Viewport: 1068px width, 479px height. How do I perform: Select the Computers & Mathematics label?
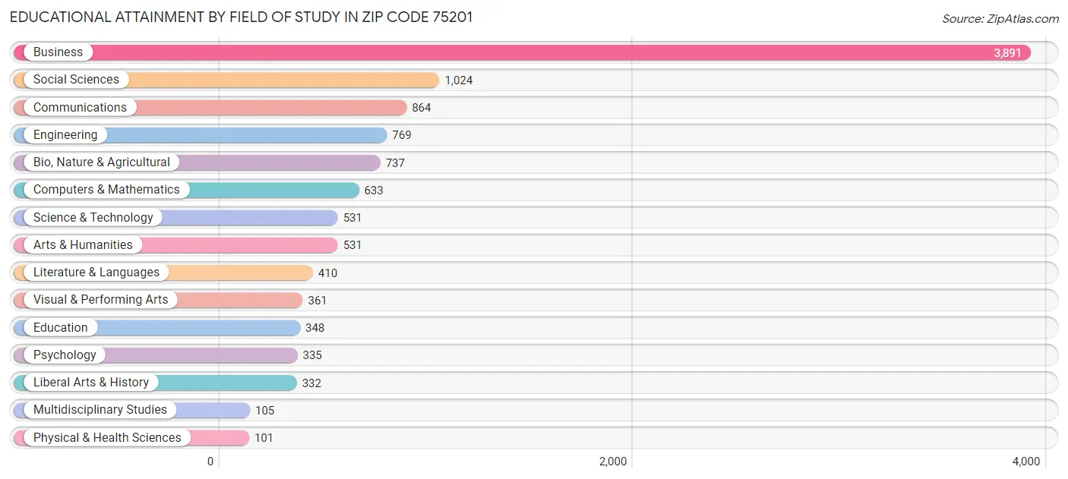coord(106,190)
